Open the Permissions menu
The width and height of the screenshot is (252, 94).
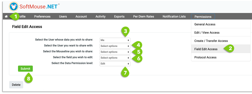point(203,17)
